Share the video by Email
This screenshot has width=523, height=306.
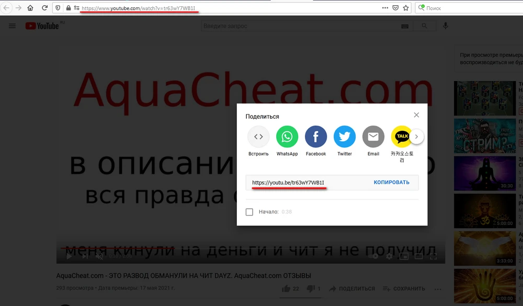373,138
